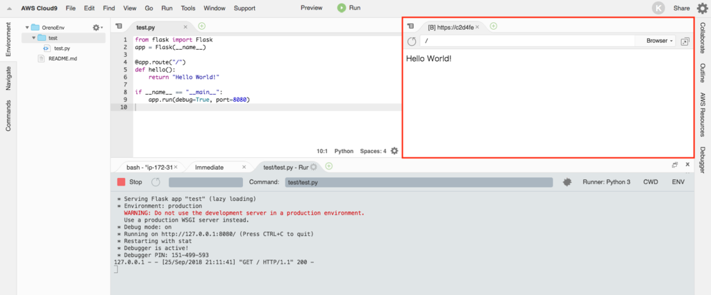Click line number 4 in gutter
711x295 pixels.
(125, 62)
